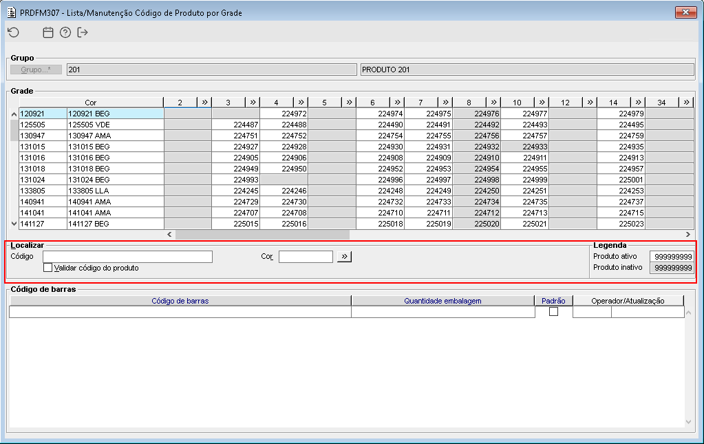Click cell with product code 224487
This screenshot has width=704, height=444.
[x=236, y=125]
